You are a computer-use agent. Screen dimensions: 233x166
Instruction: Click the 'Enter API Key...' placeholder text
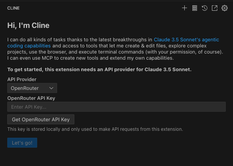click(29, 107)
